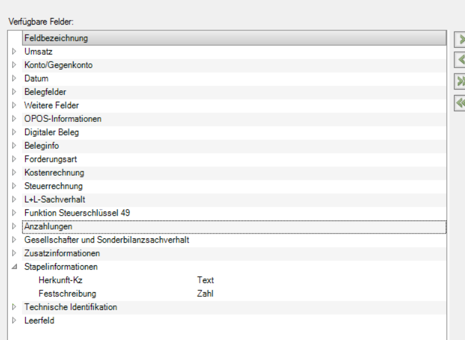Image resolution: width=465 pixels, height=340 pixels.
Task: Click the single green right-arrow add button
Action: 460,39
